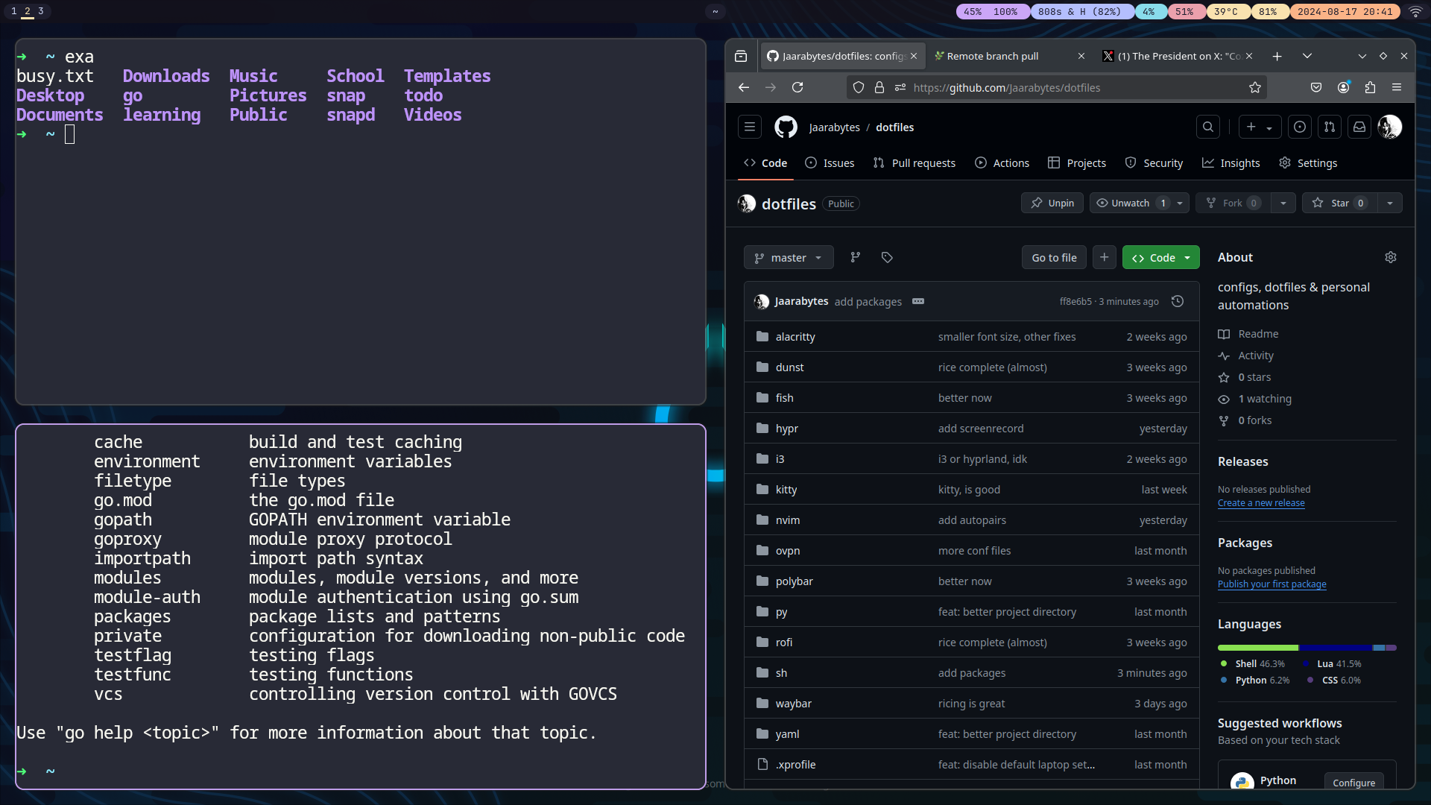This screenshot has width=1431, height=805.
Task: Select the Go to file button
Action: tap(1054, 257)
